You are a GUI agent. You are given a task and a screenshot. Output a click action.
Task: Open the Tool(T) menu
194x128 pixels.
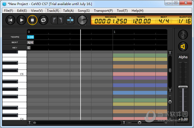coord(122,11)
